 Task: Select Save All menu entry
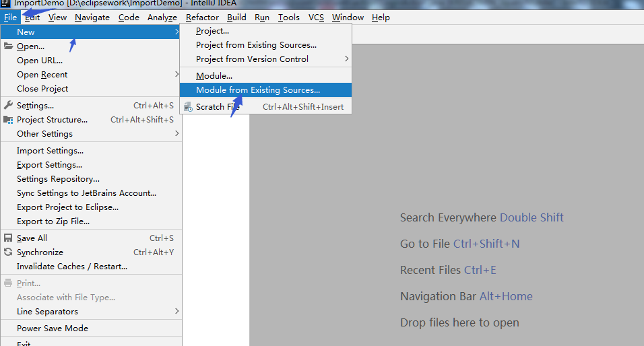[91, 238]
